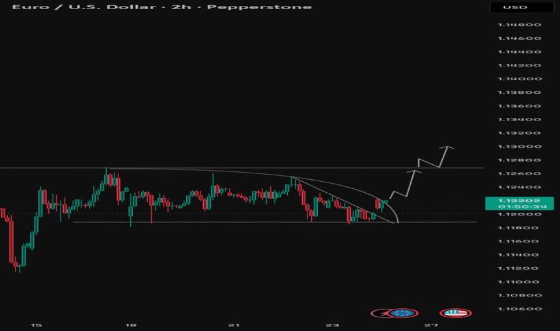Click the current price label 1.12202

[519, 201]
